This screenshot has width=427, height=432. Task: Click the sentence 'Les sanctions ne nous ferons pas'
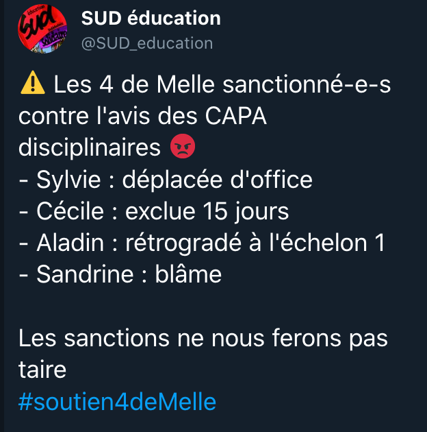203,338
